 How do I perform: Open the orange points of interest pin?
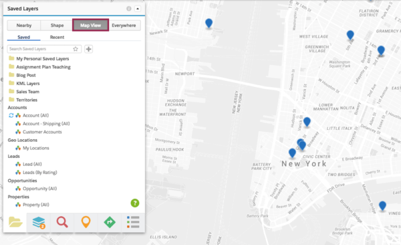[86, 222]
